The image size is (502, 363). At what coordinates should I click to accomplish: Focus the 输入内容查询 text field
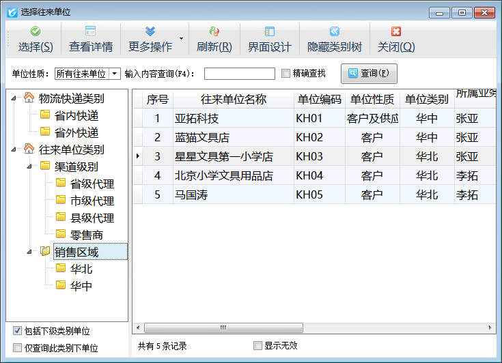239,74
